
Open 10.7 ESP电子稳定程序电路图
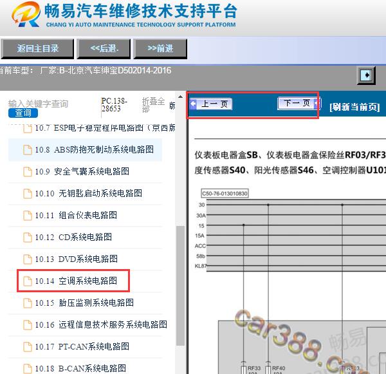[105, 128]
